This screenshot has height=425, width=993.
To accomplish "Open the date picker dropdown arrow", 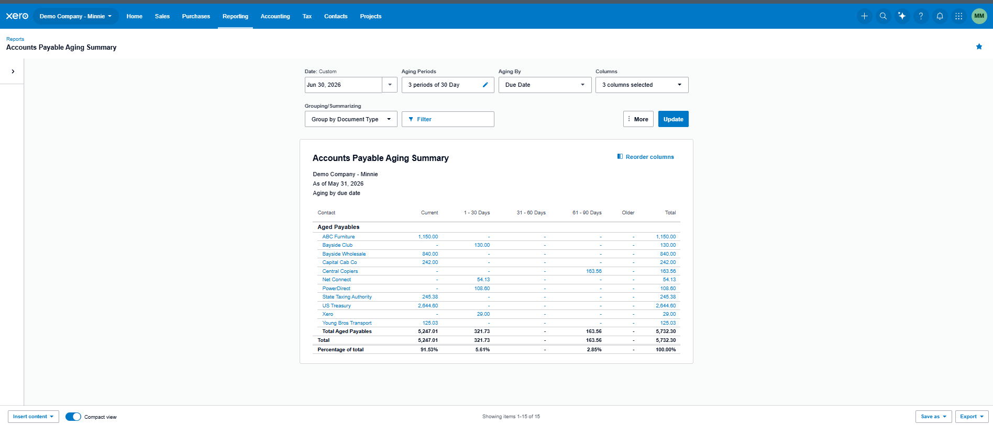I will point(390,85).
